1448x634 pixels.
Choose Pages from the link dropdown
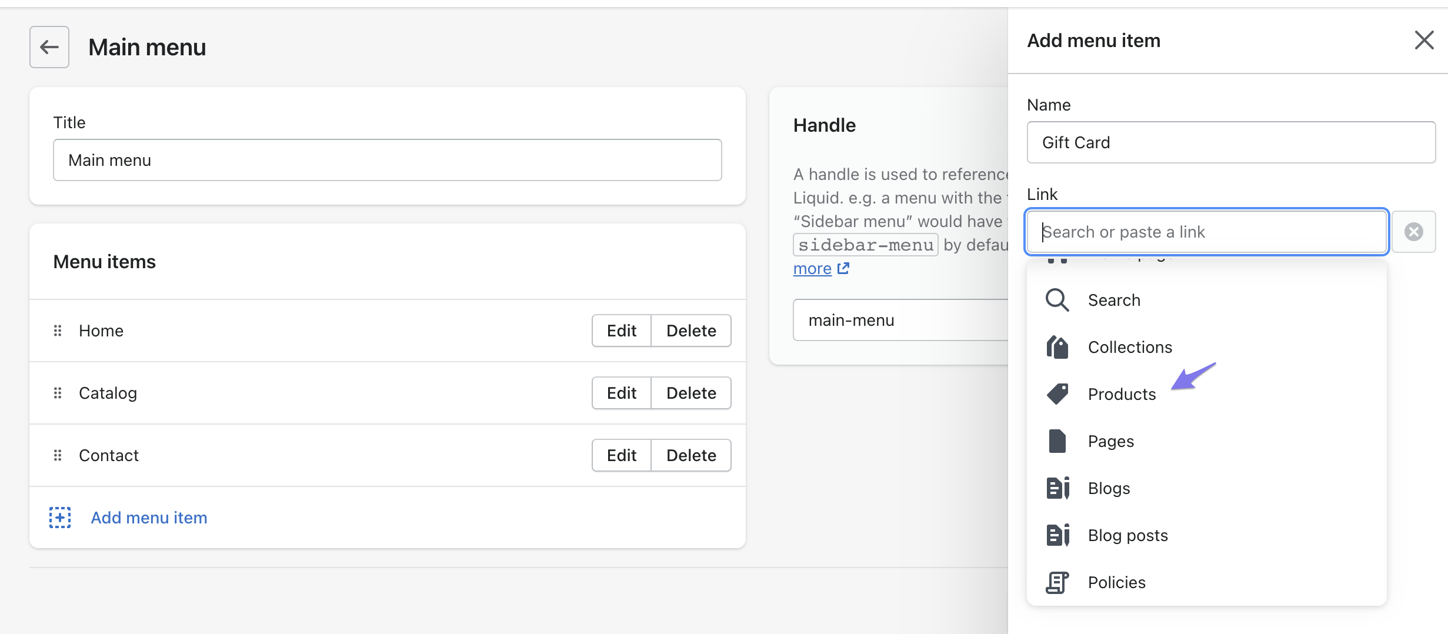(1110, 441)
